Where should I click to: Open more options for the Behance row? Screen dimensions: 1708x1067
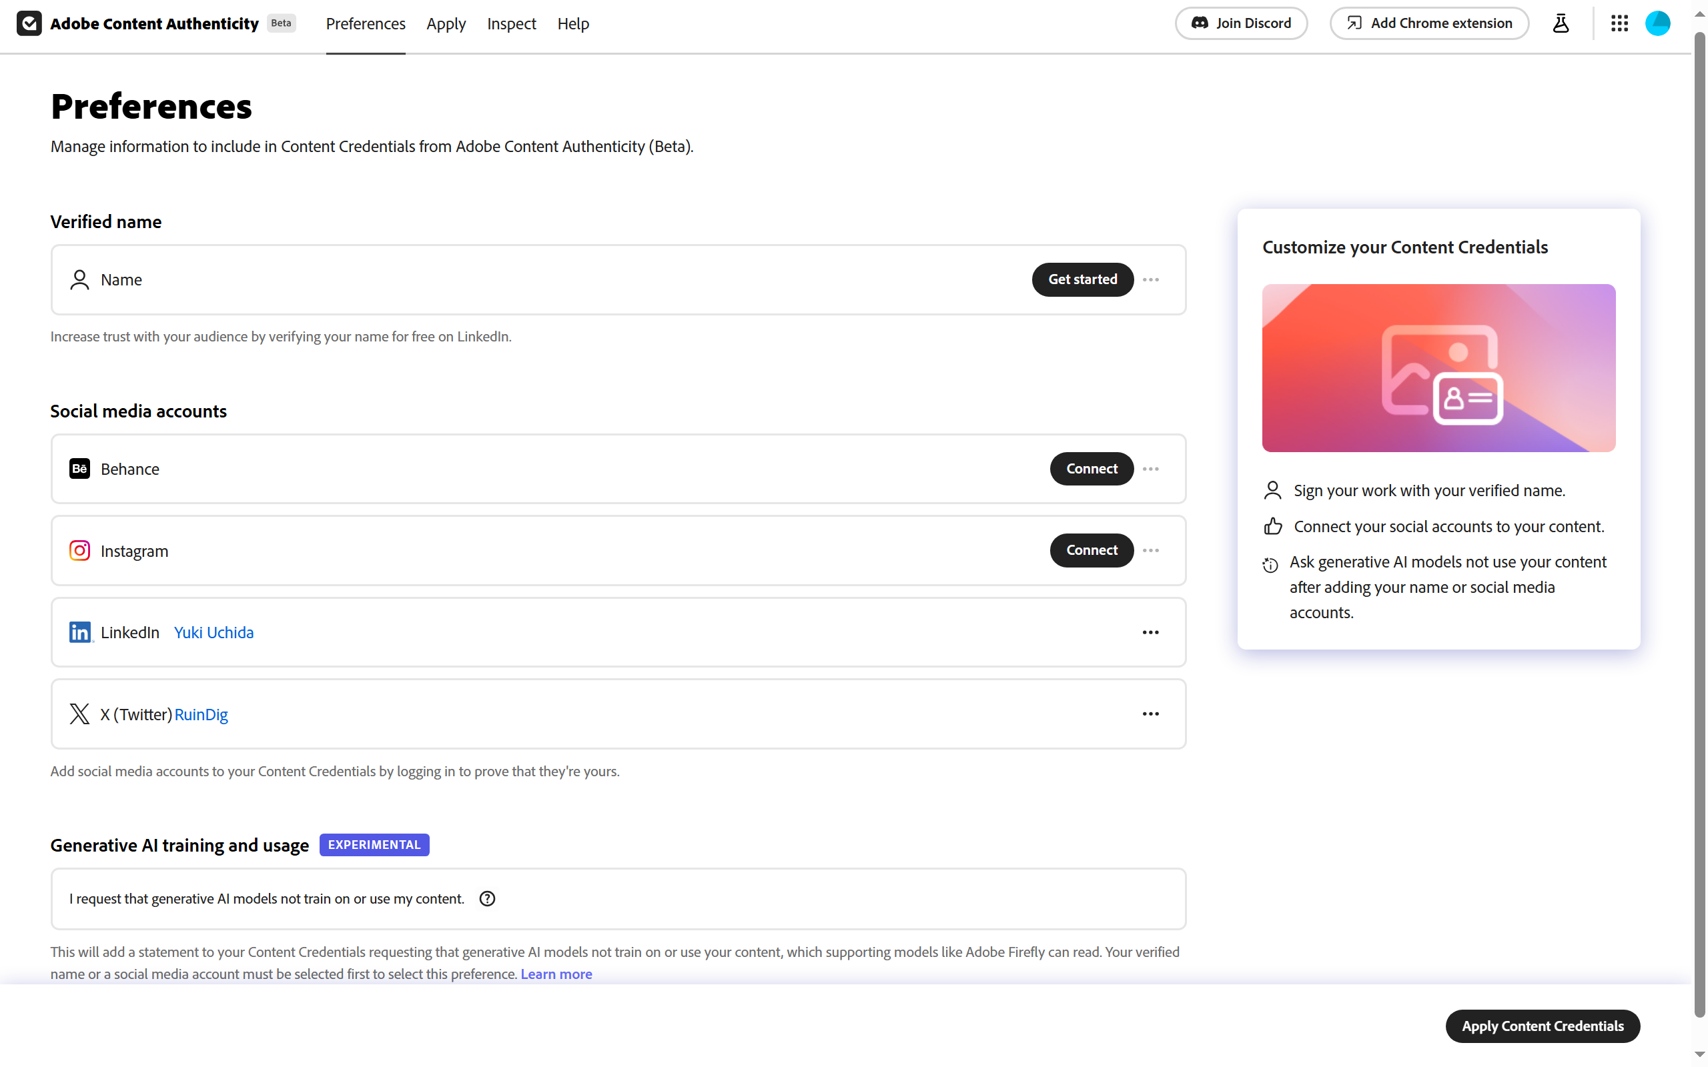click(1150, 469)
